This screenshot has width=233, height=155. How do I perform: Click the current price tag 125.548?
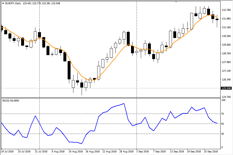(226, 88)
